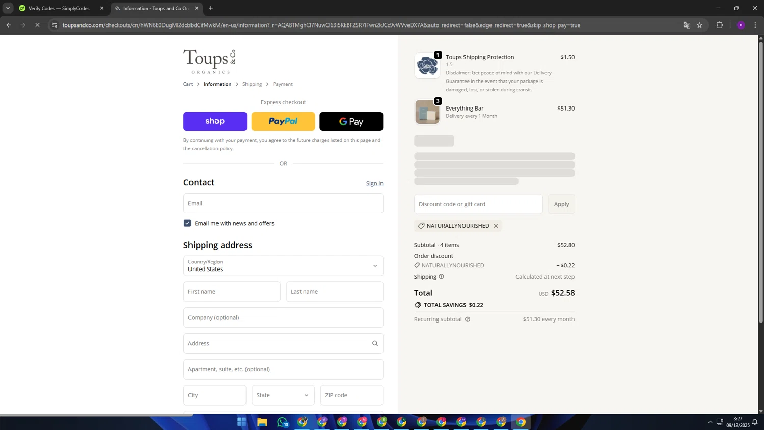Switch to Verify Codes — SimplyCodes tab

pyautogui.click(x=59, y=8)
